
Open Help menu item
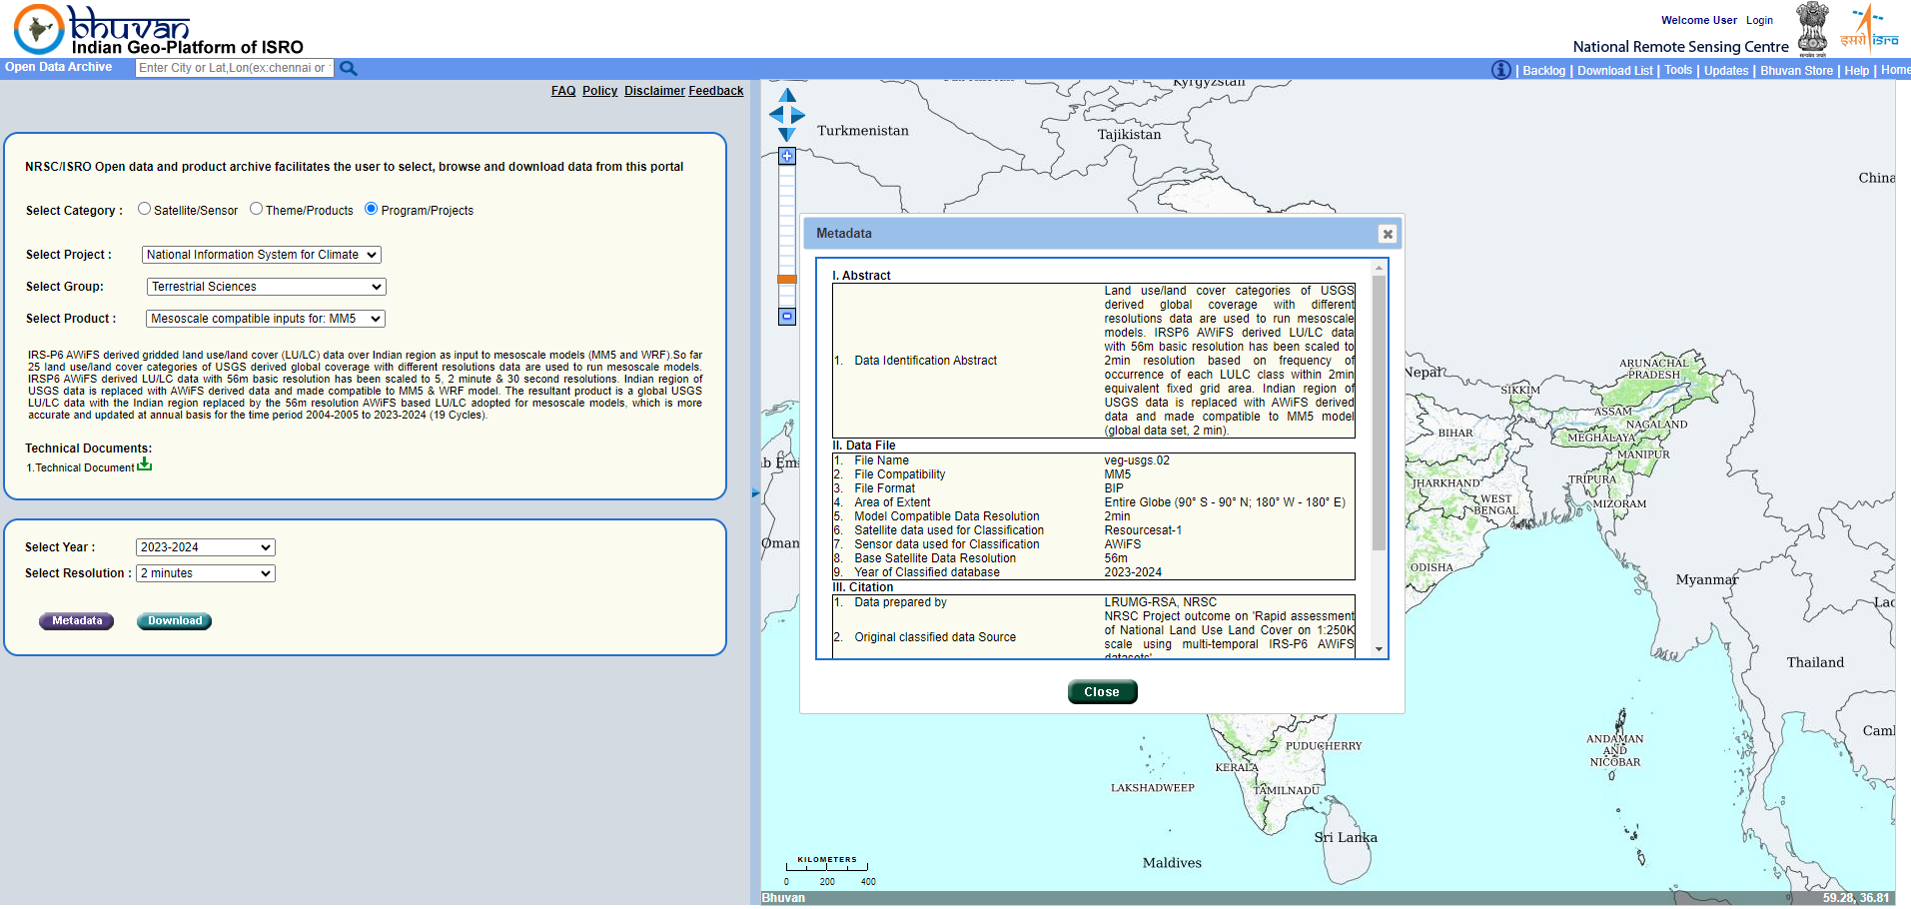tap(1856, 71)
